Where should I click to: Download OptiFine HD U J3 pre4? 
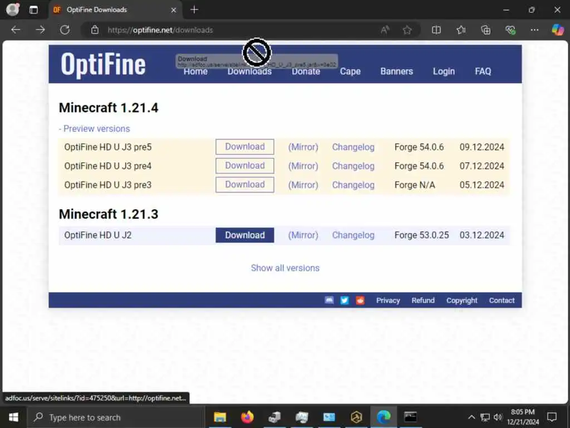(245, 166)
